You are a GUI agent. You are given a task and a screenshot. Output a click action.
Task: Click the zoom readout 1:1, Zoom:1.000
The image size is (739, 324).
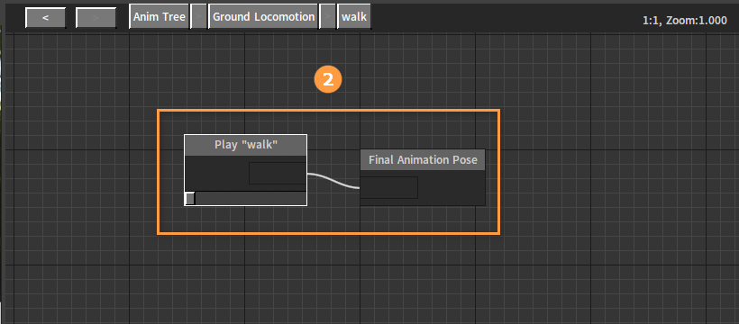684,21
